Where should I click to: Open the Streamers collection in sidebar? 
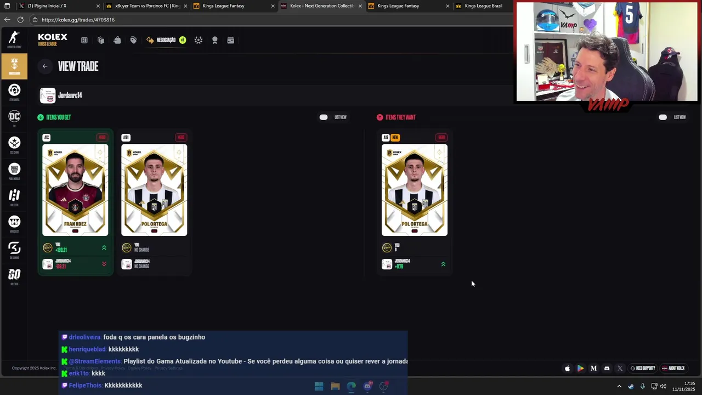coord(14,92)
